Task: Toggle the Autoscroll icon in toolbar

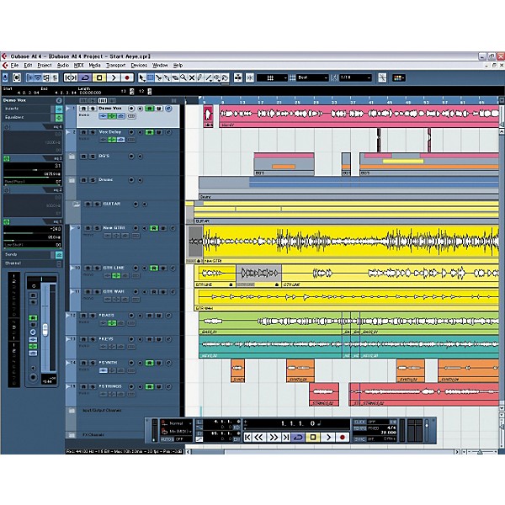Action: [x=238, y=77]
